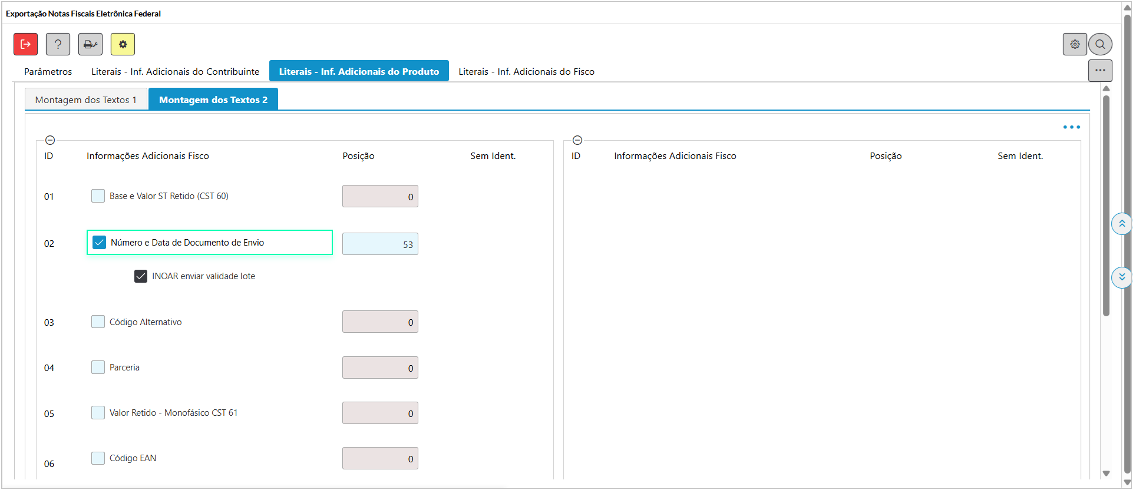Open Montagem dos Textos 1 tab

click(x=86, y=100)
